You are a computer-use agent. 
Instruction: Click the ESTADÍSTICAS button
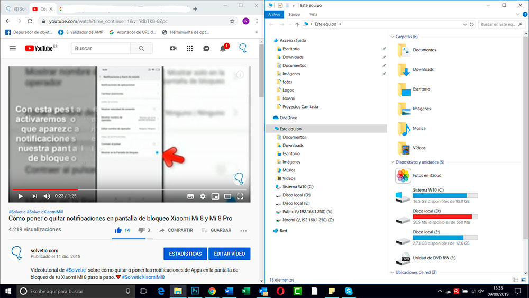click(x=185, y=254)
